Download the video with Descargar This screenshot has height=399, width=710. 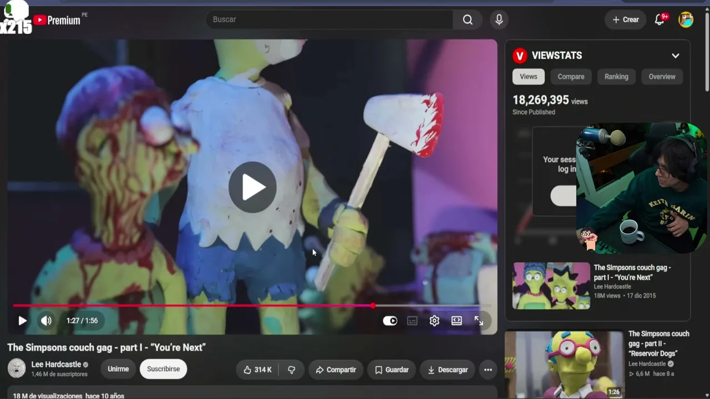click(x=448, y=370)
